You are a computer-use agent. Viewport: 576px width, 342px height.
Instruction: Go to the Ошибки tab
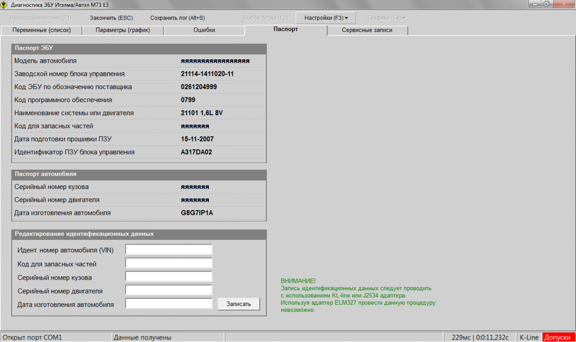tap(204, 30)
